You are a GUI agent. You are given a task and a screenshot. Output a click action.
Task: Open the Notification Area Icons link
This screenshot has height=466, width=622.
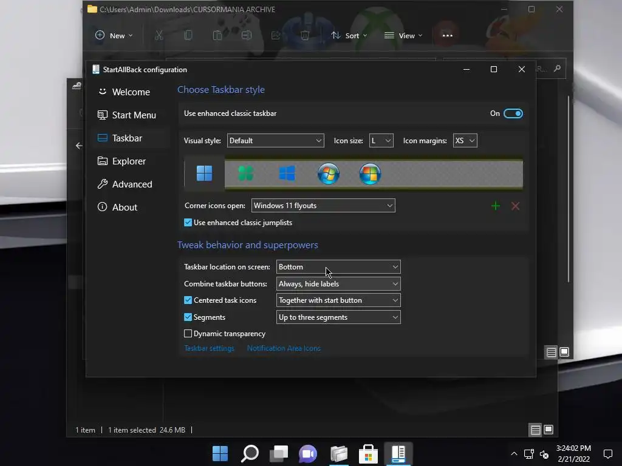(284, 348)
